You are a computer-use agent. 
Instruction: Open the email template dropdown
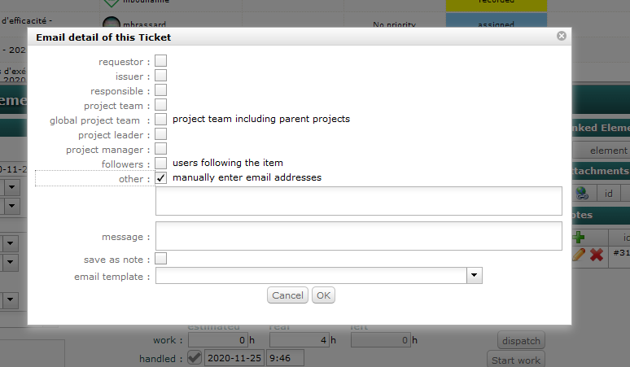[x=475, y=277]
